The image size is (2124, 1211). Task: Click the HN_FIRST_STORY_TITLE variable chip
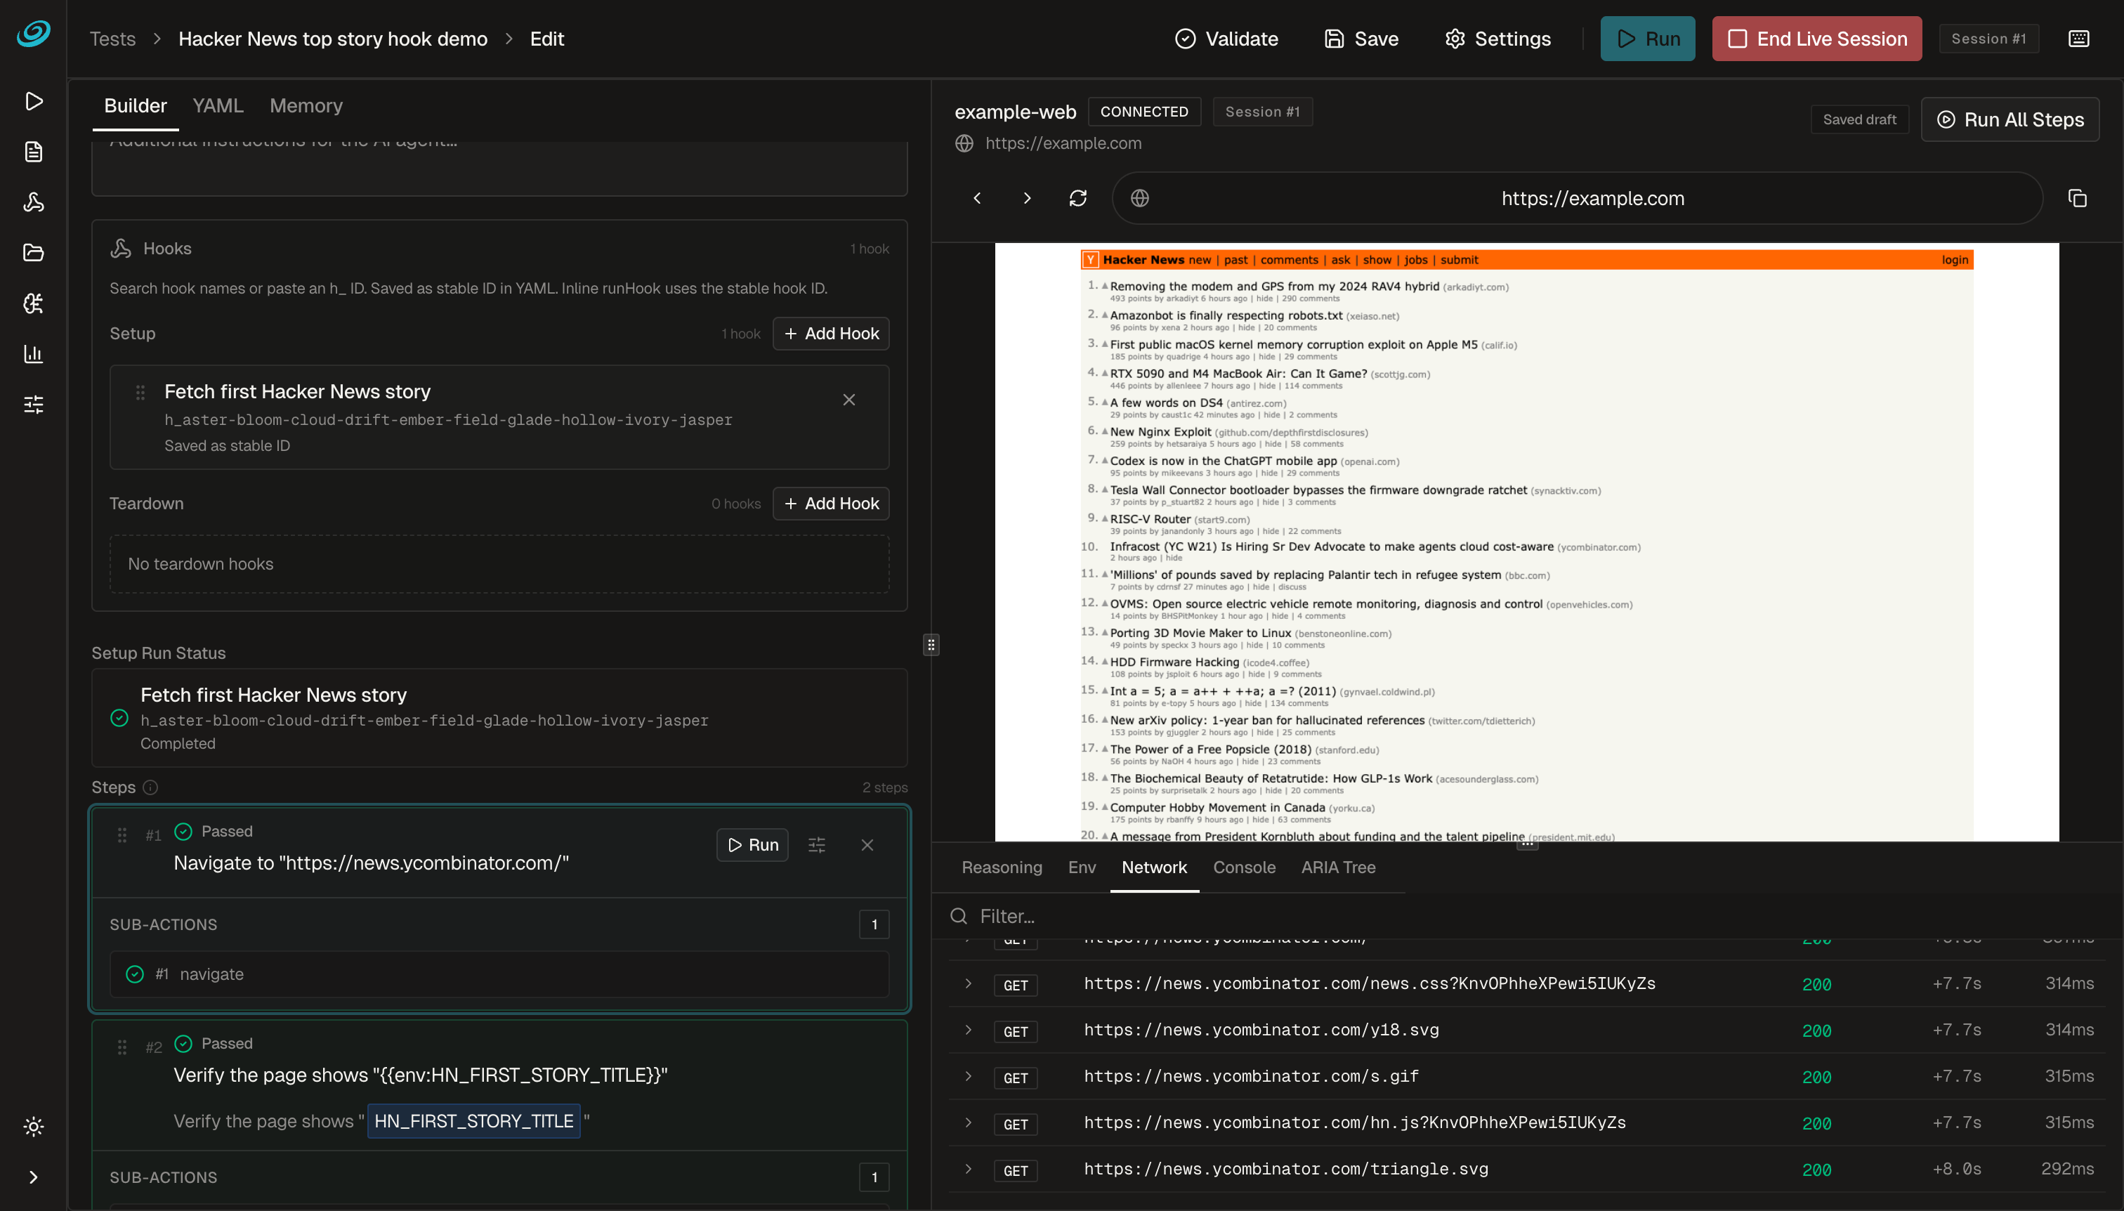pos(473,1121)
